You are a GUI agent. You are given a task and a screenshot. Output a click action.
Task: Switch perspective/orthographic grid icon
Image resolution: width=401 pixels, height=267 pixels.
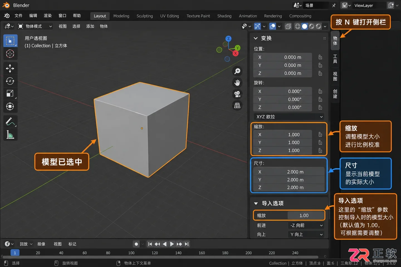pyautogui.click(x=237, y=105)
